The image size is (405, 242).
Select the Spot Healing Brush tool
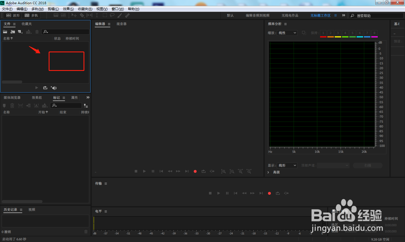[127, 15]
